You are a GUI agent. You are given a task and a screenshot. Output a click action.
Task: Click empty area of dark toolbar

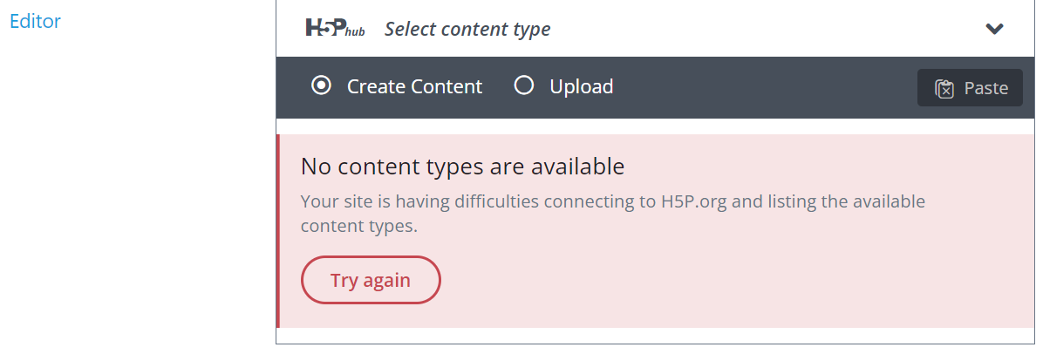[765, 88]
